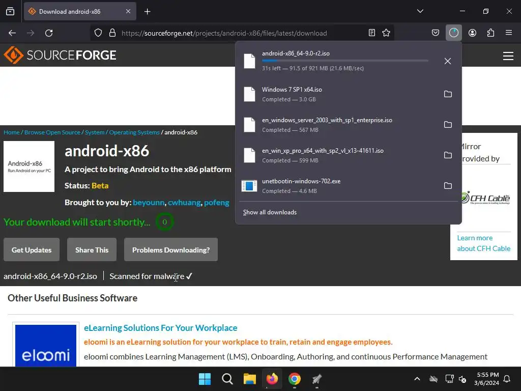The width and height of the screenshot is (521, 391).
Task: Click the Share This button
Action: 92,249
